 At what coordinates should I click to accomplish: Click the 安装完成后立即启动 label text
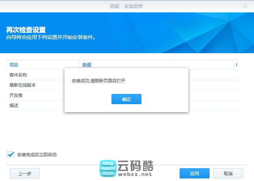(37, 155)
